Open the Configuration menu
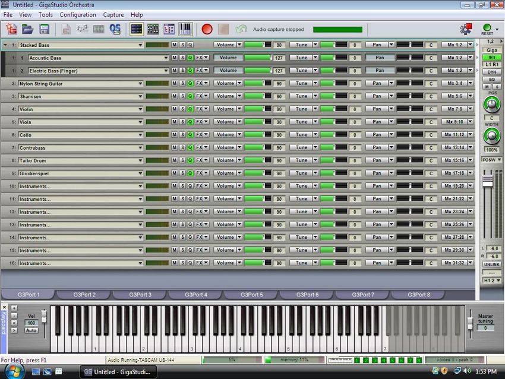This screenshot has width=505, height=379. click(77, 14)
